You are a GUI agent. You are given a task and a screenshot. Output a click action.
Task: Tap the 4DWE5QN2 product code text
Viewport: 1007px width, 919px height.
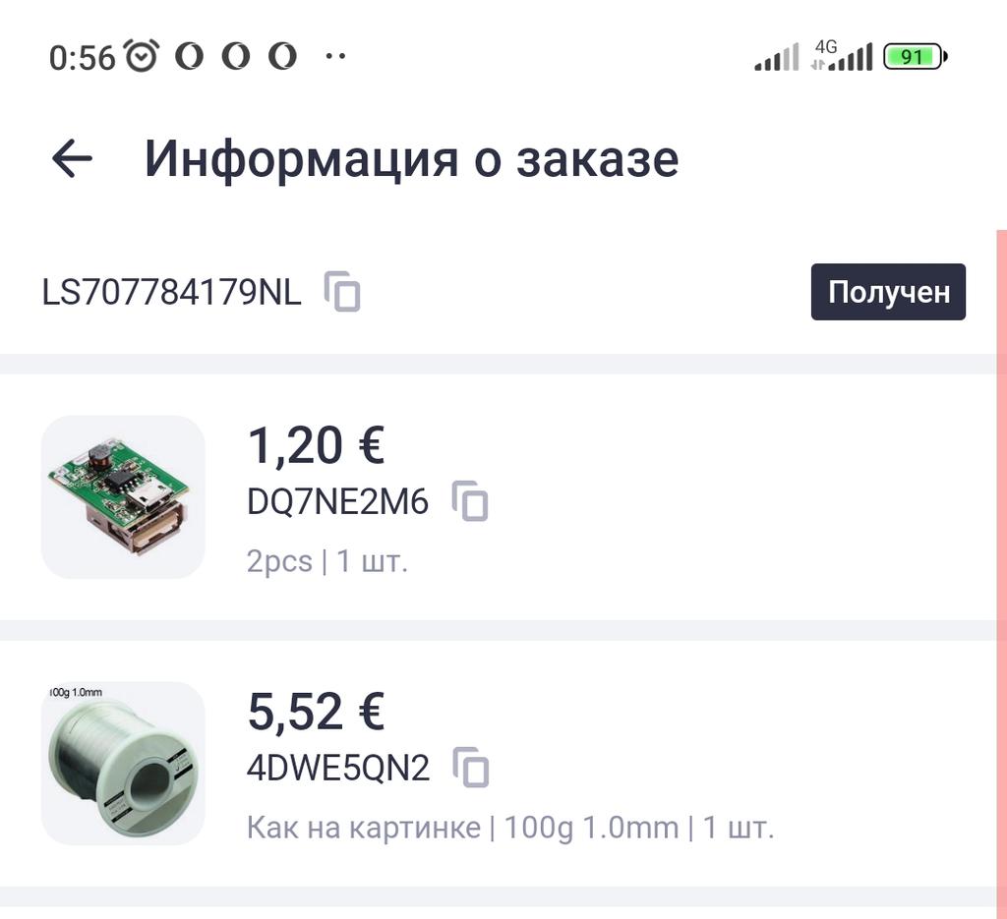(337, 768)
